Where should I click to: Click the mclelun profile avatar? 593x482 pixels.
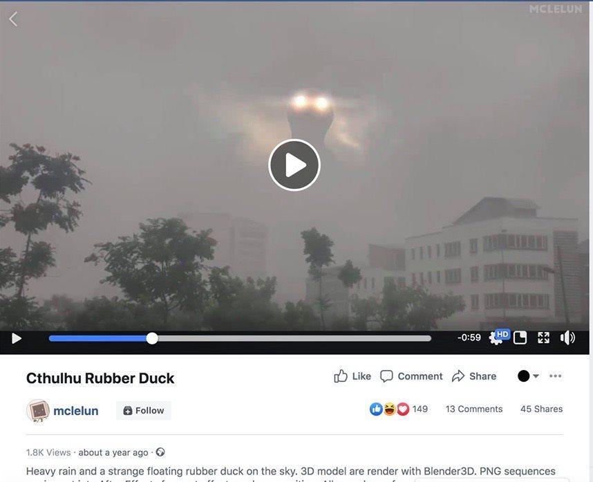pos(38,411)
